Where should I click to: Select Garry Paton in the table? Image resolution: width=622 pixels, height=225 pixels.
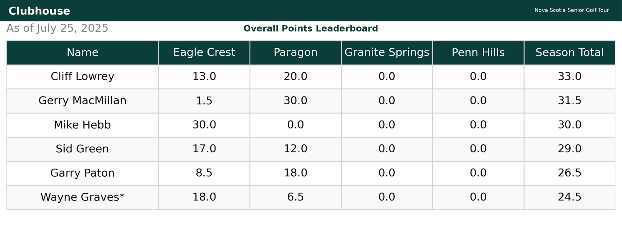tap(82, 173)
